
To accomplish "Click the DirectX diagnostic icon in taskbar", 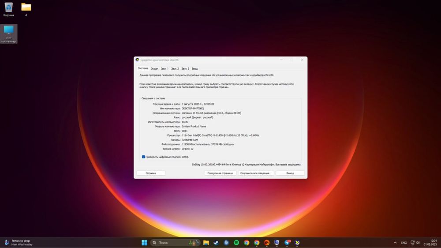I will tap(297, 243).
